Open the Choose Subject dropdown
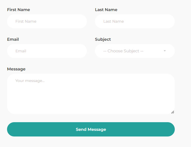Screen dimensions: 191x147 coord(135,51)
